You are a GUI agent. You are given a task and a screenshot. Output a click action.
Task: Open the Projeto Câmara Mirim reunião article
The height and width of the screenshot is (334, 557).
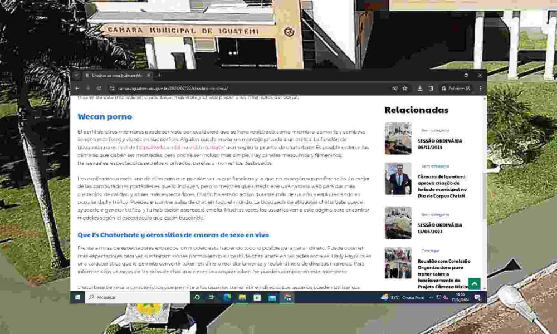tap(444, 274)
